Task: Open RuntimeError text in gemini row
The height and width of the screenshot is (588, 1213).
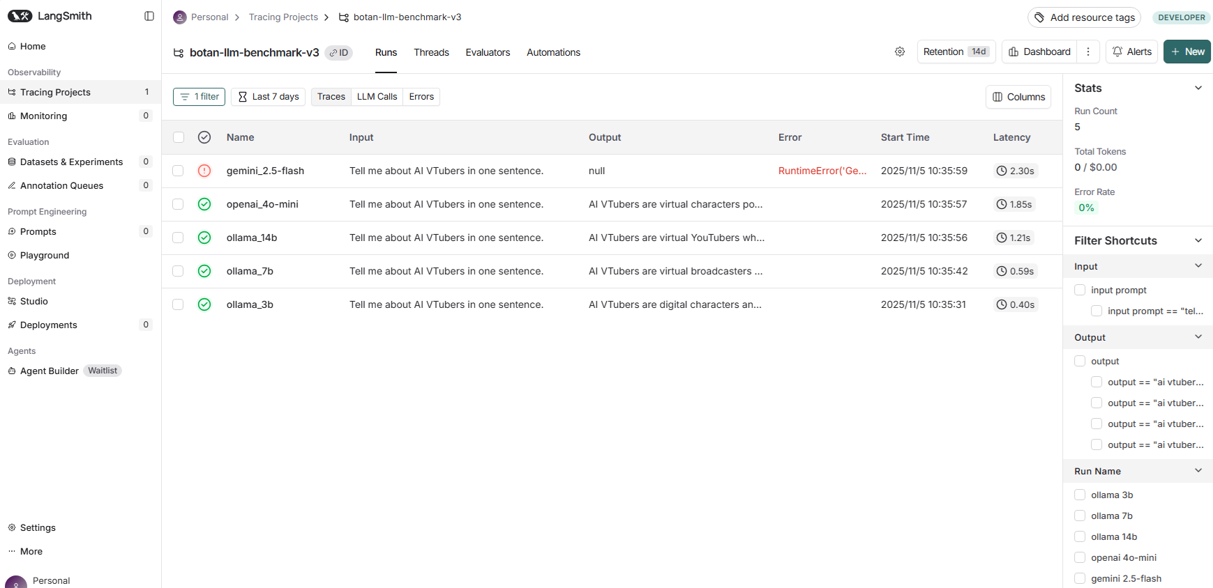Action: 822,171
